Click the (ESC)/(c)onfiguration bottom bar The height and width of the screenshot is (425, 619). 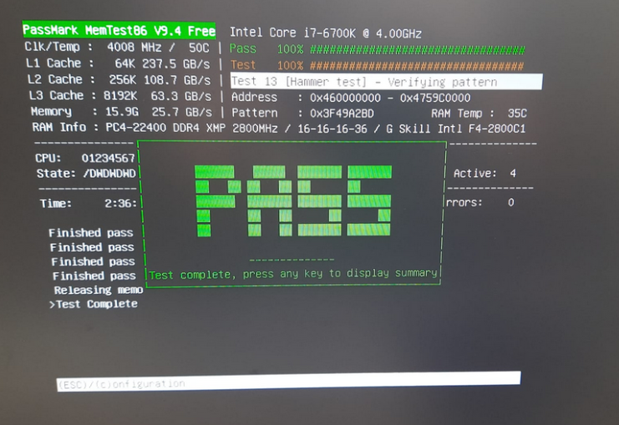(x=288, y=382)
